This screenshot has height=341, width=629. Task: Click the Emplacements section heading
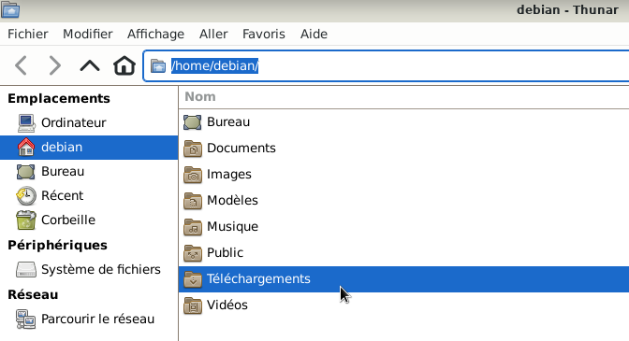59,98
